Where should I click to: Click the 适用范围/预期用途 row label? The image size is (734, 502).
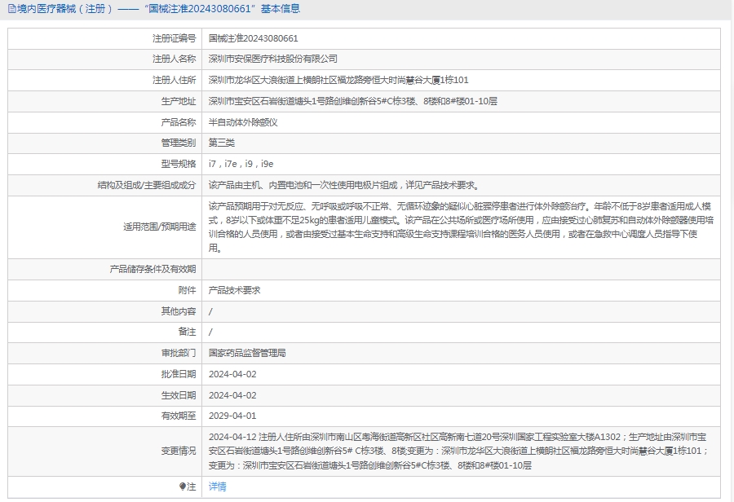point(159,227)
